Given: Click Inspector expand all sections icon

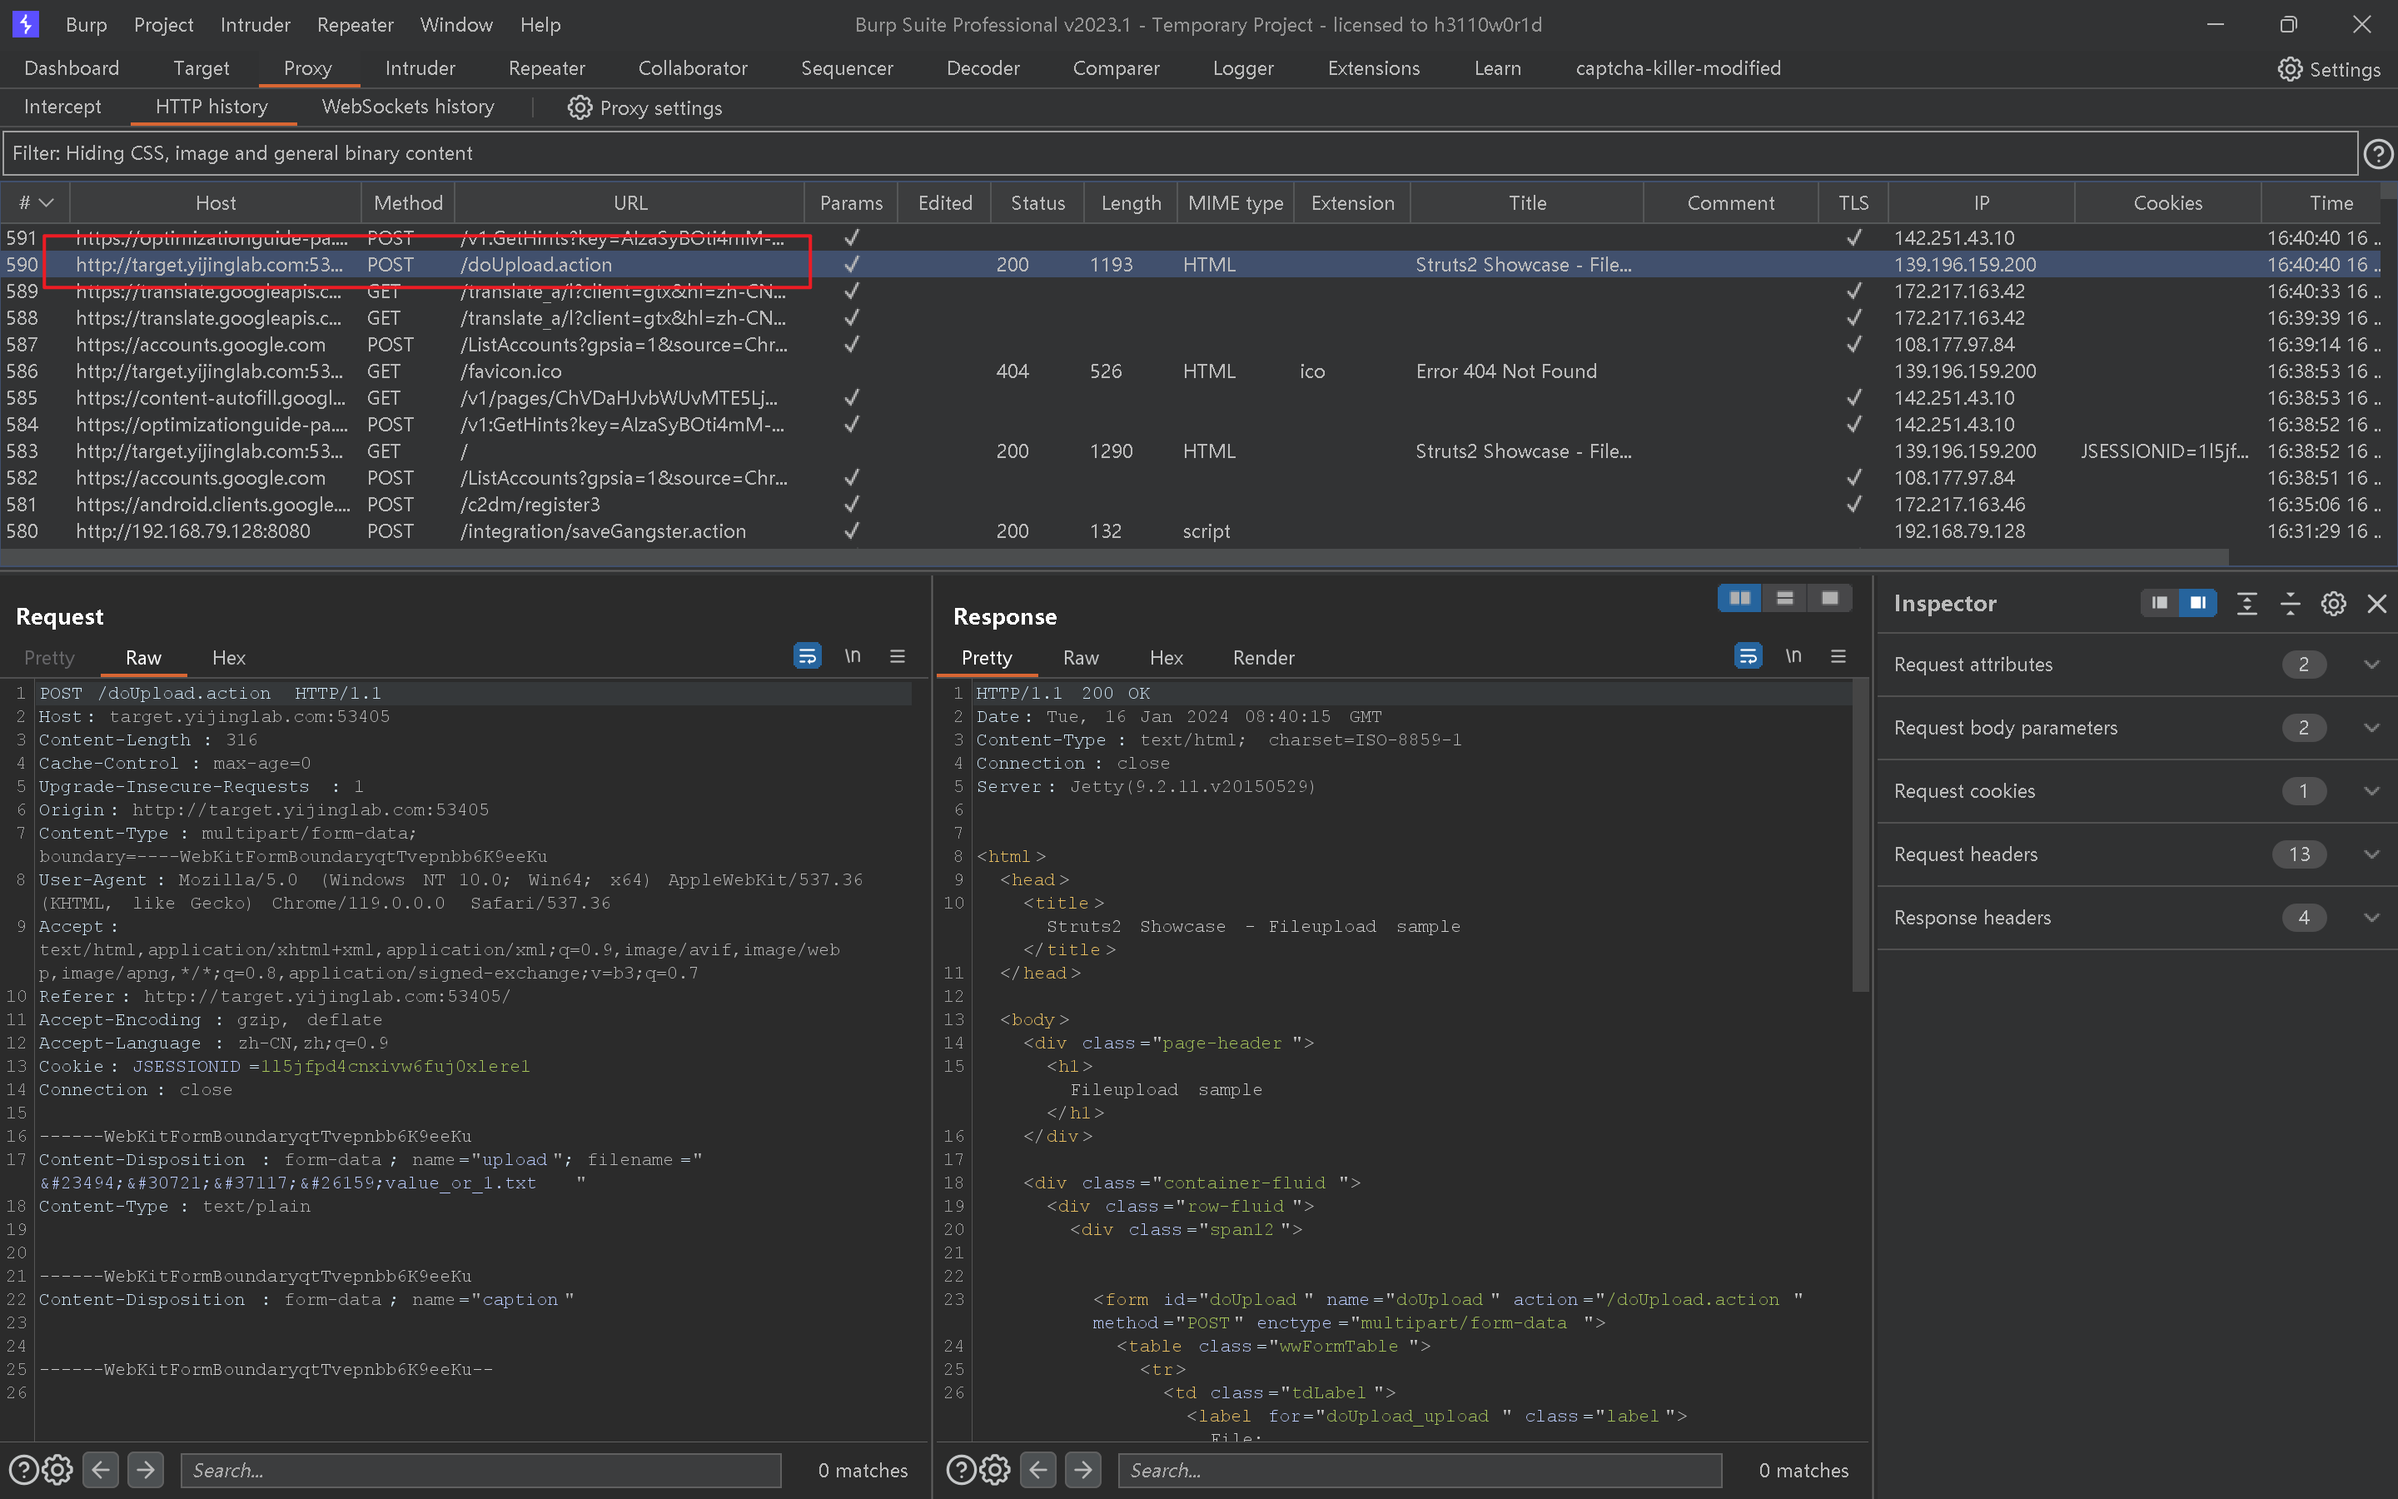Looking at the screenshot, I should pos(2246,604).
